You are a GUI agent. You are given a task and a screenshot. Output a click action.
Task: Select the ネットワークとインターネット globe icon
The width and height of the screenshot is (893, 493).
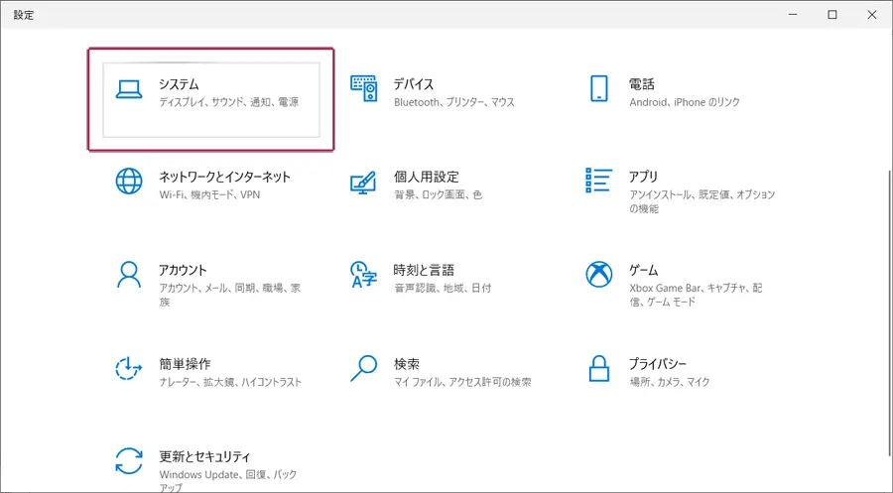point(129,182)
